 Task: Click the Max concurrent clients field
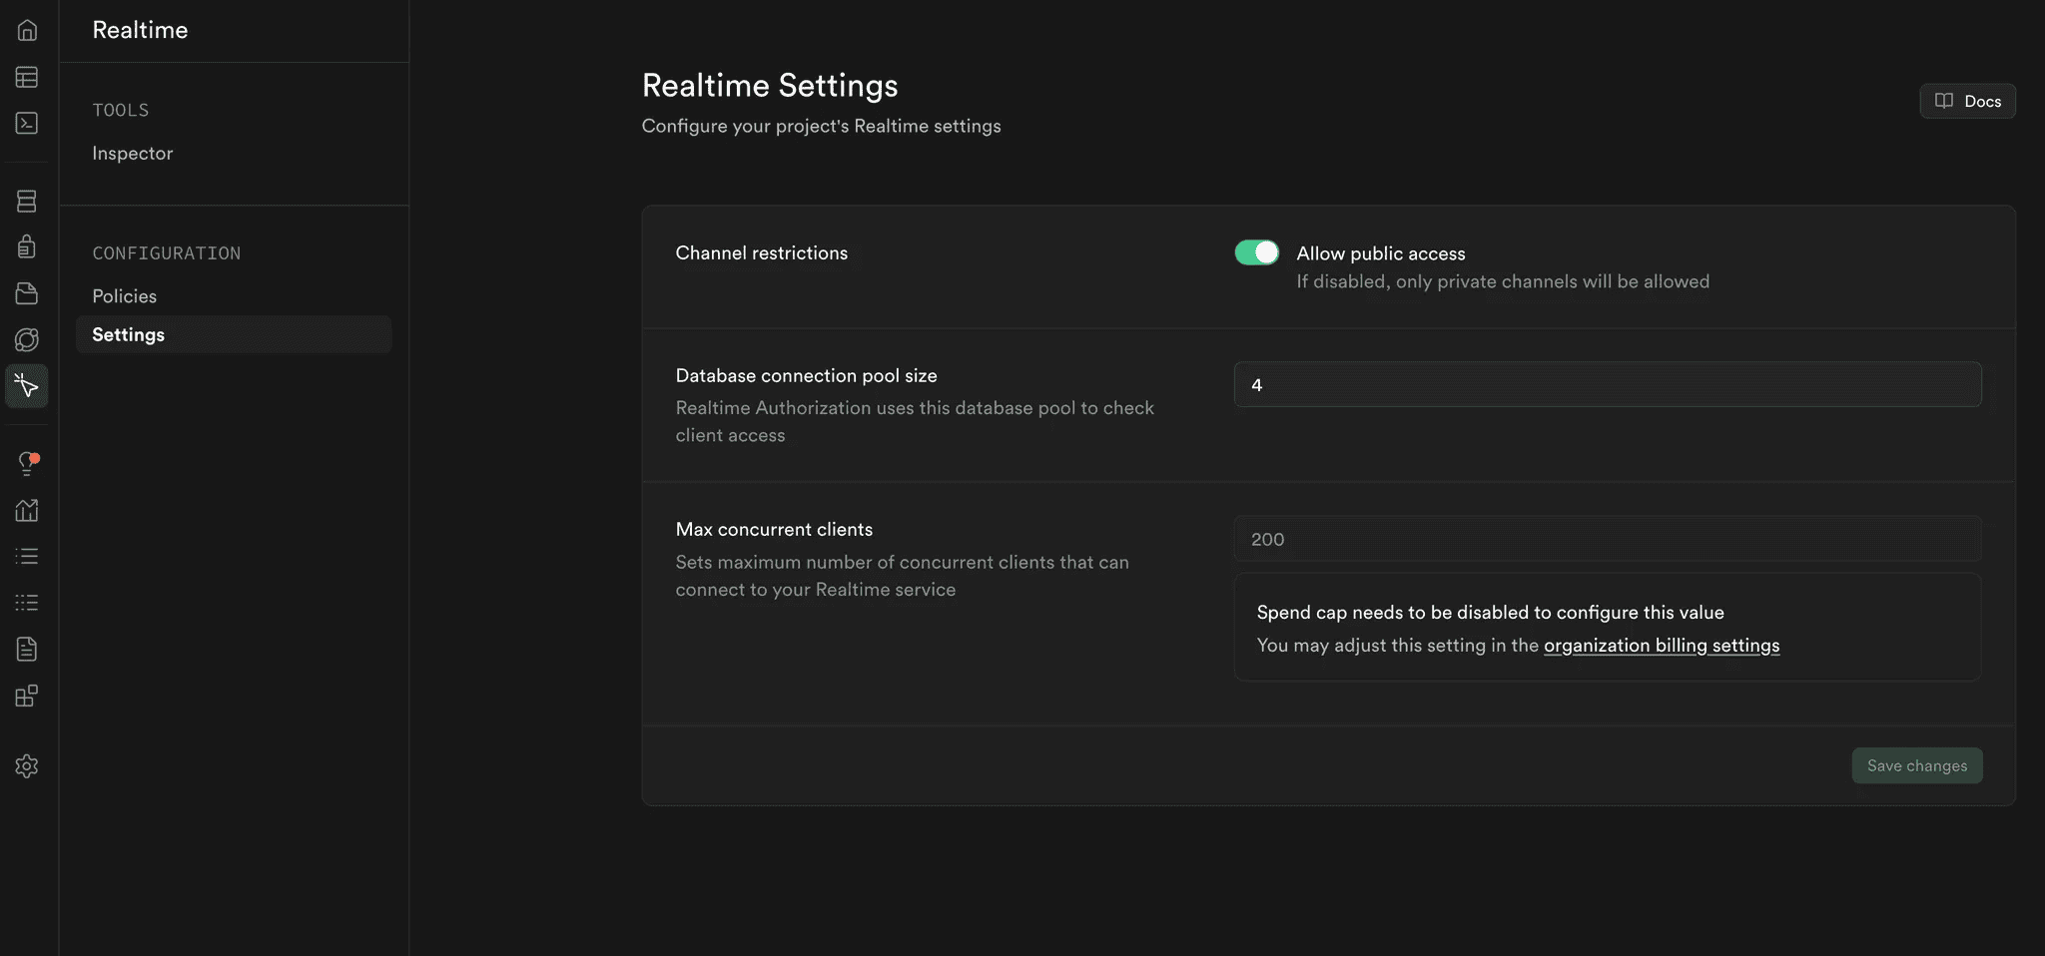click(1608, 539)
